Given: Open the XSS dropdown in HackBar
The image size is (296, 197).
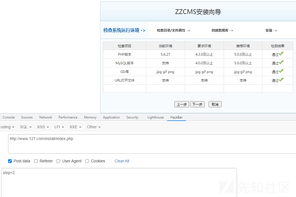Looking at the screenshot, I should point(43,127).
